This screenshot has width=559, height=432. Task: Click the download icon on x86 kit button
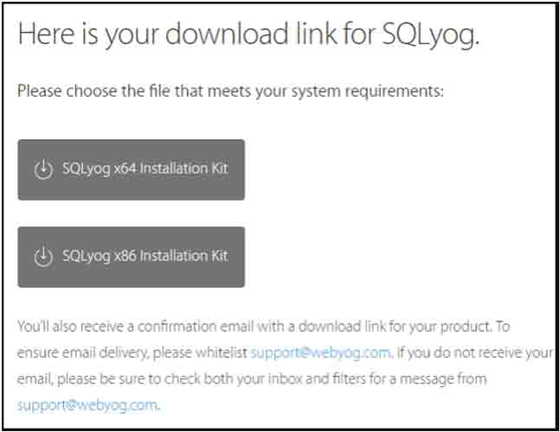43,257
